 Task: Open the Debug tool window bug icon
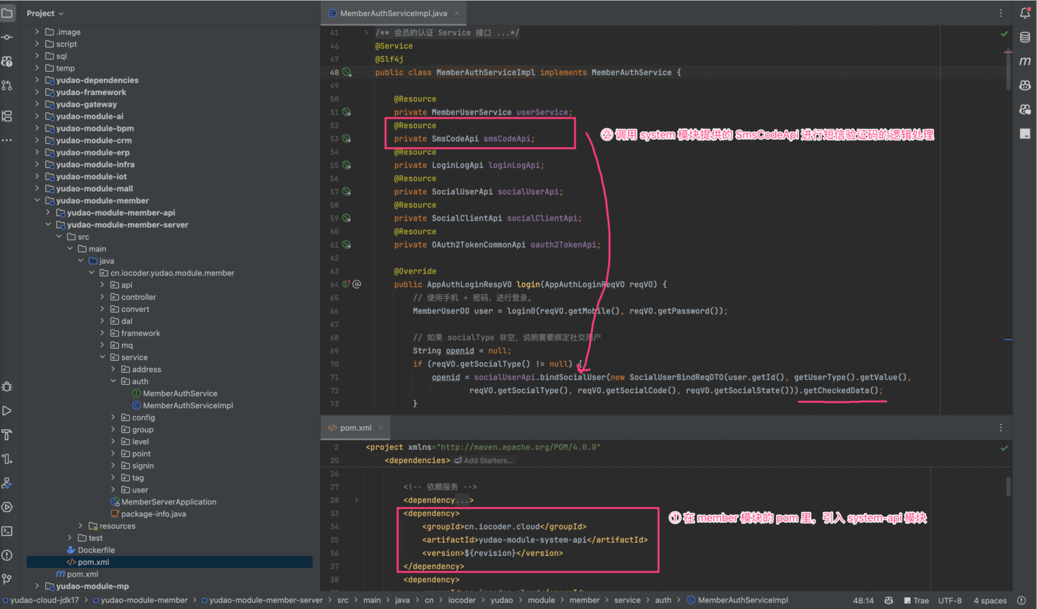tap(7, 387)
